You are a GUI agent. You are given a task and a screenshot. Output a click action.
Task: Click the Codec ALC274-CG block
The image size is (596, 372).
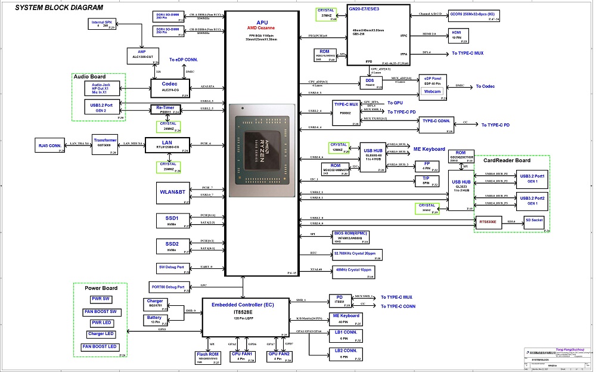coord(169,87)
